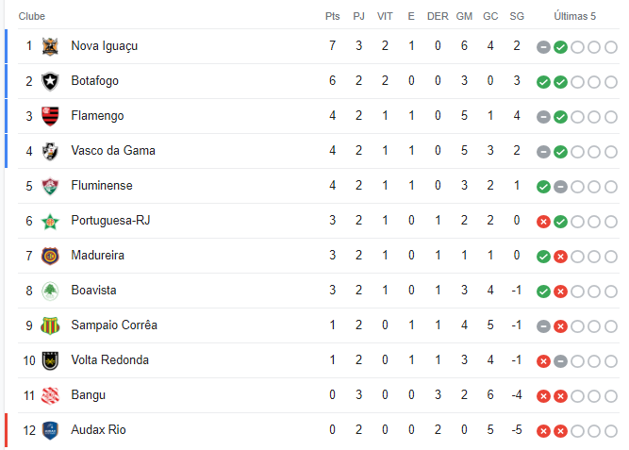Open the Botafogo team name link

pyautogui.click(x=95, y=81)
